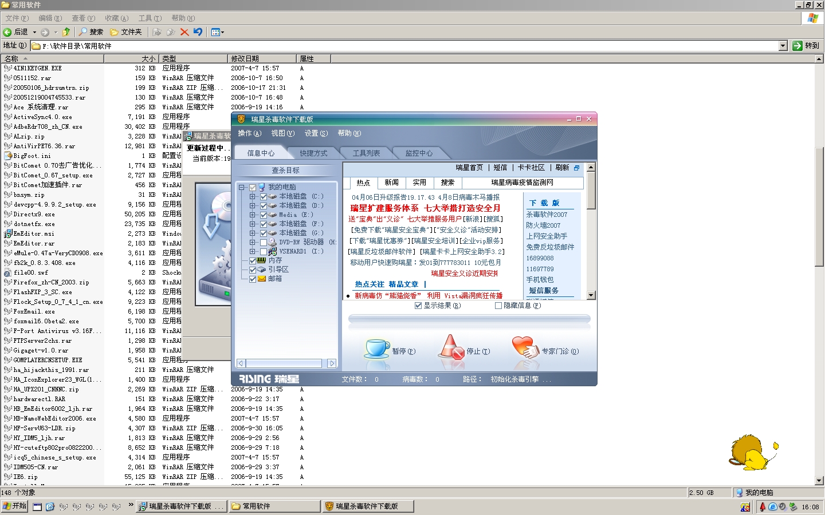825x515 pixels.
Task: Click the Show Desktop quick launch icon
Action: (x=37, y=506)
